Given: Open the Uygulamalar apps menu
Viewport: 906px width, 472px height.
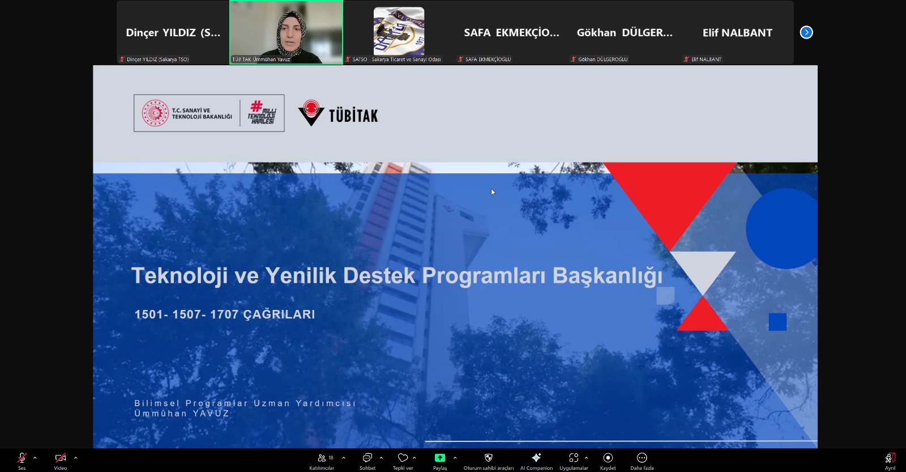Looking at the screenshot, I should click(x=574, y=458).
